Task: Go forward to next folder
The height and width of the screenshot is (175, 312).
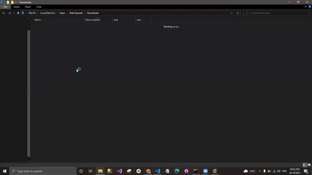Action: [9, 13]
